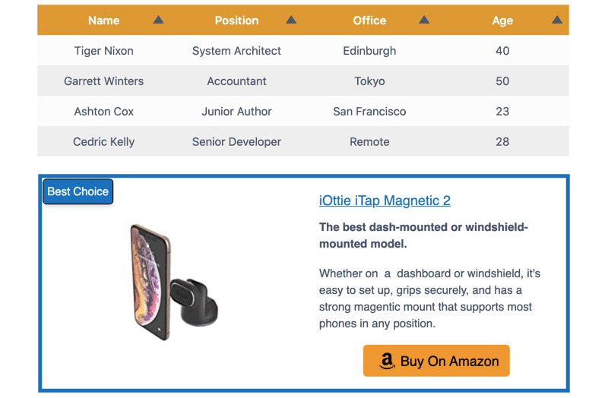Toggle sort arrow beside Office header
Screen dimensions: 608x398
[x=424, y=20]
